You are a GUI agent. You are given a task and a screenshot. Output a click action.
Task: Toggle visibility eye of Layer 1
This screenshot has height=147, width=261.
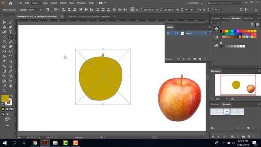click(x=168, y=33)
